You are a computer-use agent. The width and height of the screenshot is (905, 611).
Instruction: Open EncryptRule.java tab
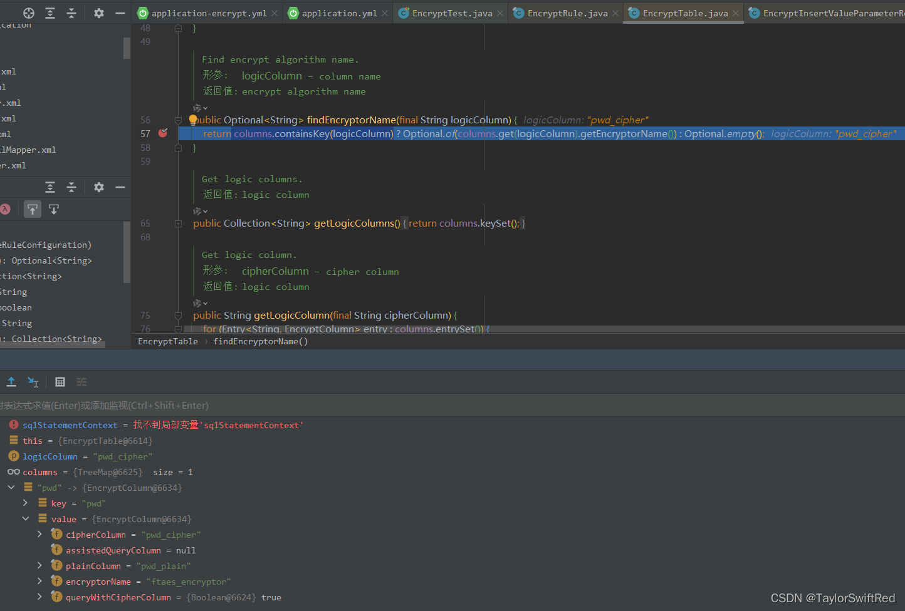point(567,13)
